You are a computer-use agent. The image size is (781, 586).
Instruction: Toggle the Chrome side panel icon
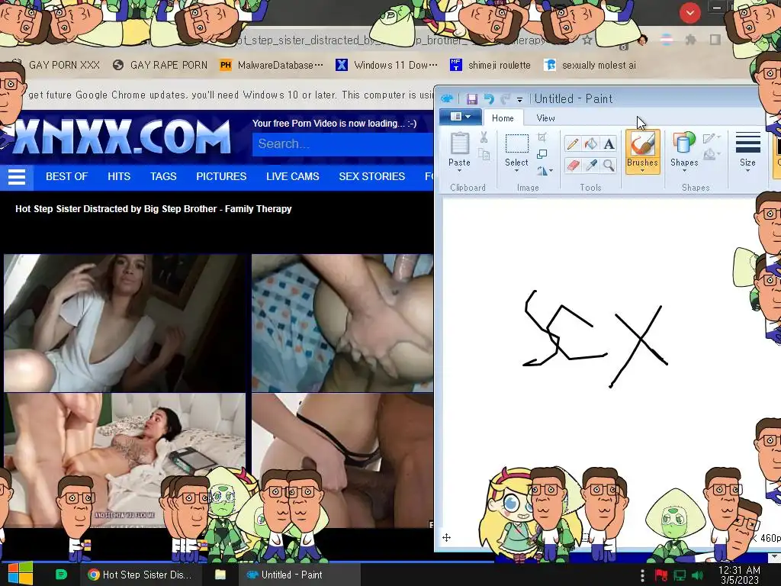point(715,40)
